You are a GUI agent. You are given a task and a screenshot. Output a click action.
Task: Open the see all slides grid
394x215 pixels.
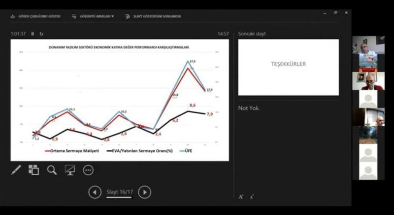(33, 170)
